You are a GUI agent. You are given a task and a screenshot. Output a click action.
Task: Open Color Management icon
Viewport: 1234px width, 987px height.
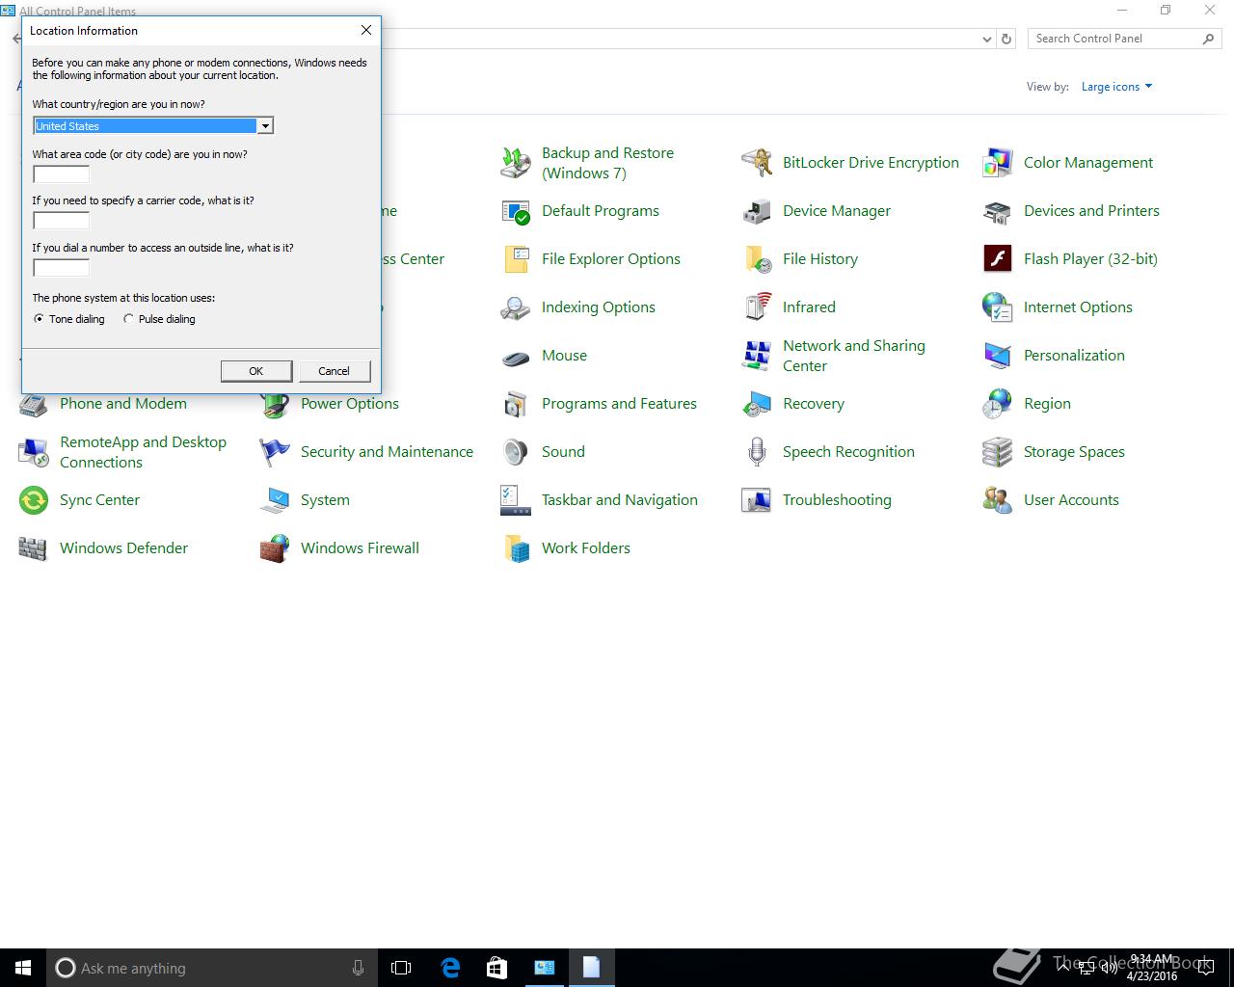click(998, 163)
